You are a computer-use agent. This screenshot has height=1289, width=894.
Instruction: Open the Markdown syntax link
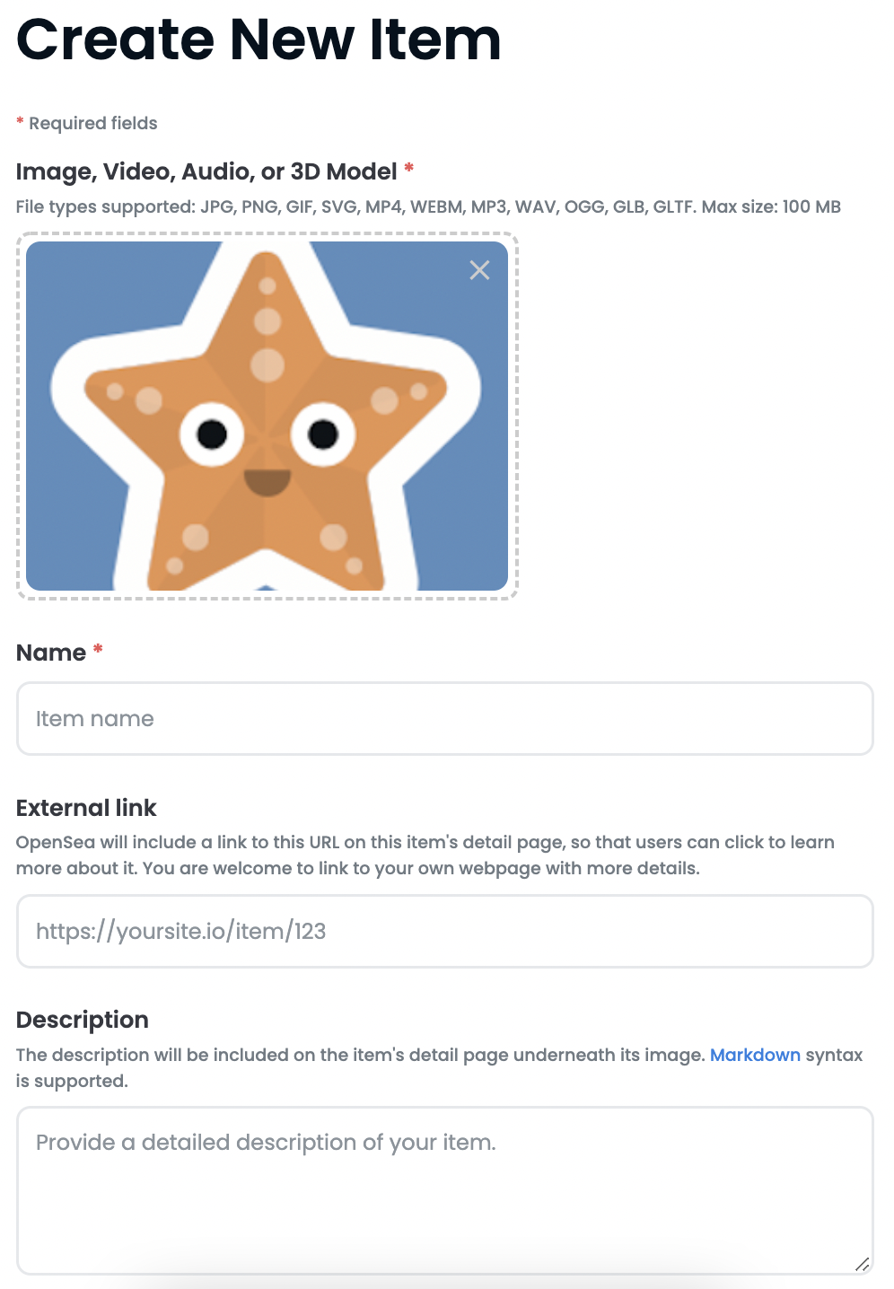(x=755, y=1055)
